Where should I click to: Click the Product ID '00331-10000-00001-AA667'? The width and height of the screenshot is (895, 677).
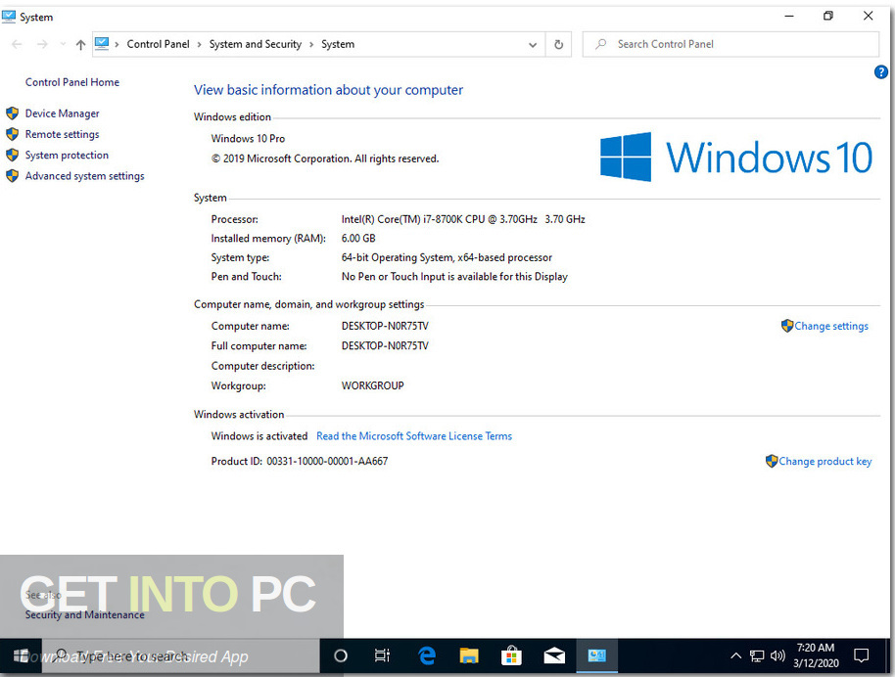(327, 462)
